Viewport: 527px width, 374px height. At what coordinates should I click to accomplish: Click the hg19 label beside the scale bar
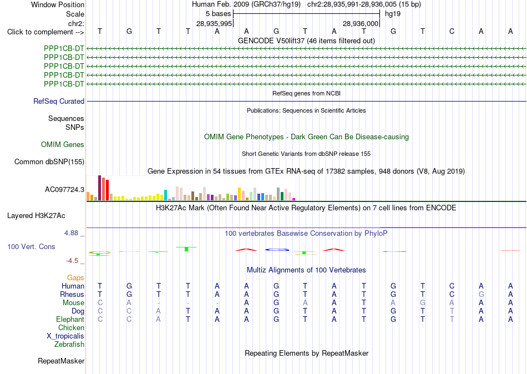pos(393,14)
